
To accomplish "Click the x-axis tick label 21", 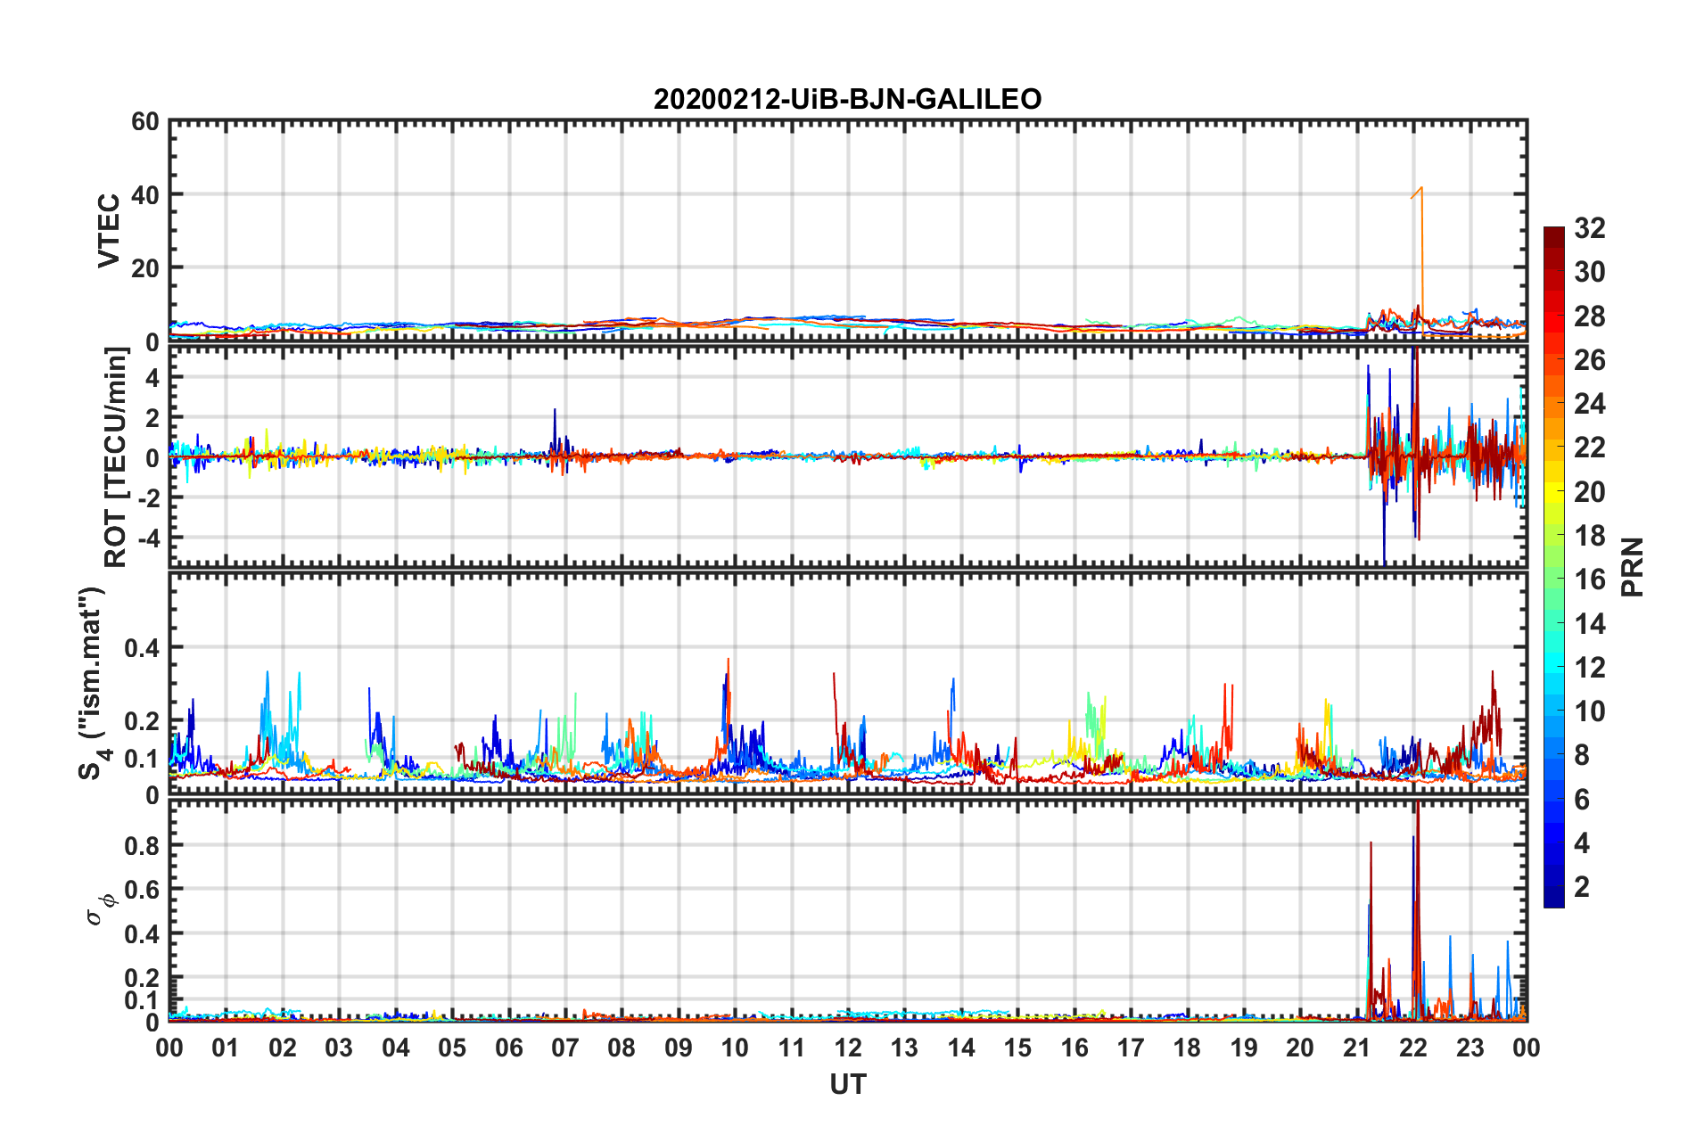I will pos(1356,1048).
